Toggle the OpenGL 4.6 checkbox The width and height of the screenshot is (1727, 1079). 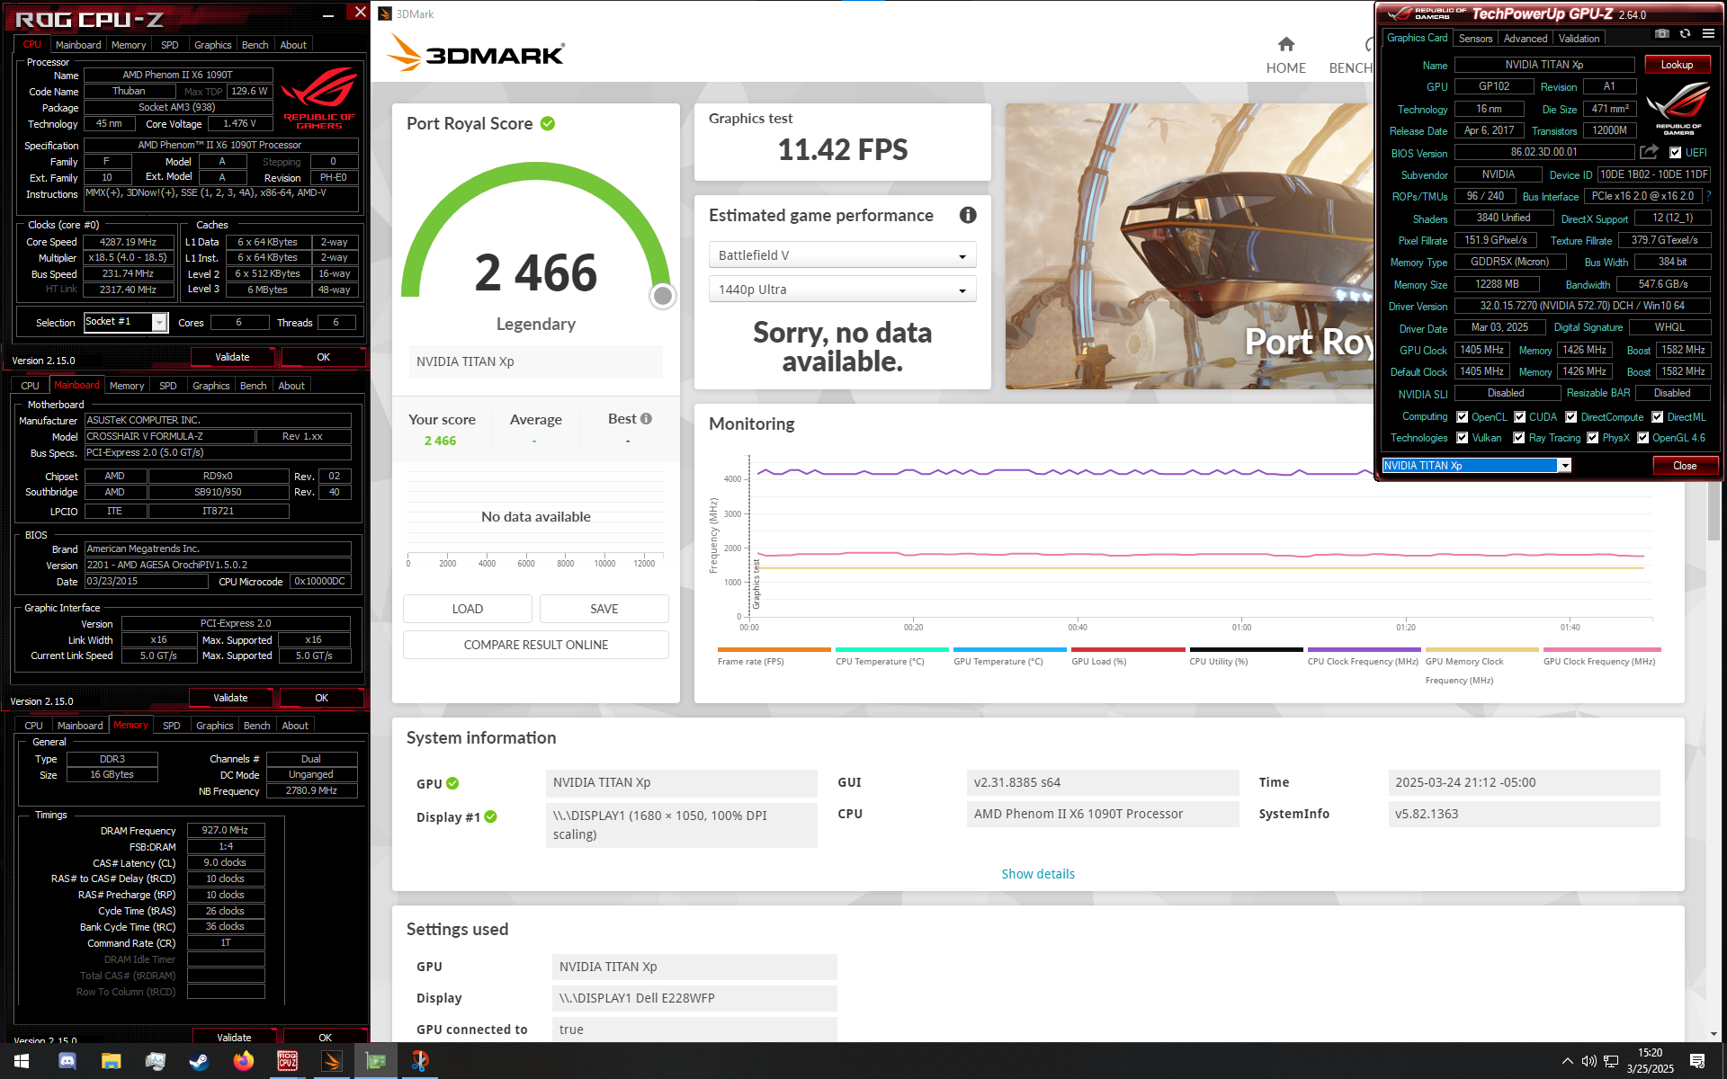point(1643,438)
